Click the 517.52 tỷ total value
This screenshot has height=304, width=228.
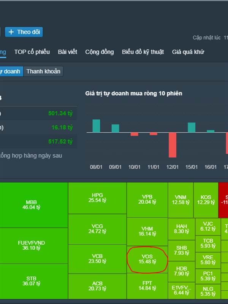coord(60,141)
